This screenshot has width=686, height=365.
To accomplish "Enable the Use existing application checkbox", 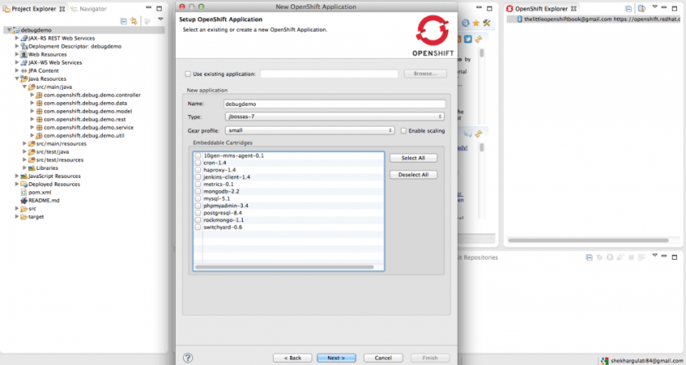I will tap(187, 73).
